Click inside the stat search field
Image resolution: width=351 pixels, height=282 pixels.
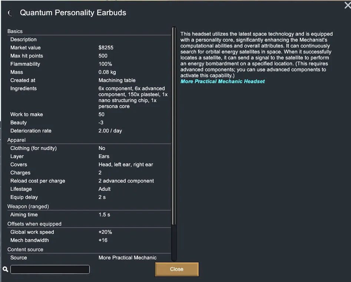(50, 269)
